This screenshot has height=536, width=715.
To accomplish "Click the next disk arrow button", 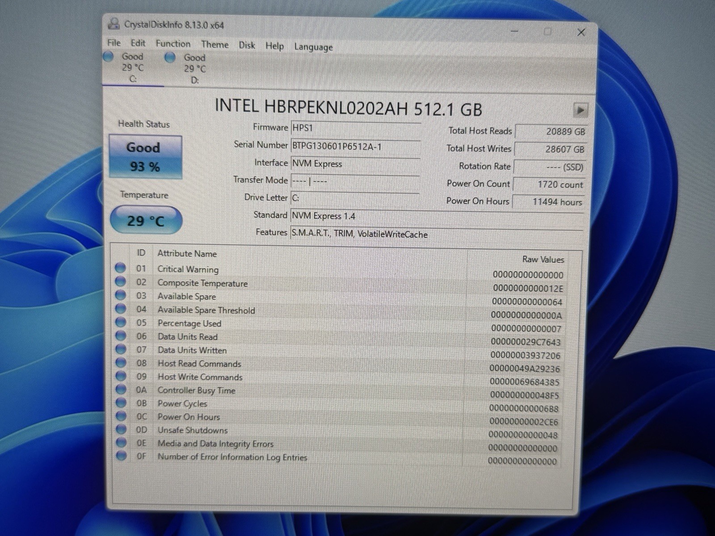I will coord(580,110).
